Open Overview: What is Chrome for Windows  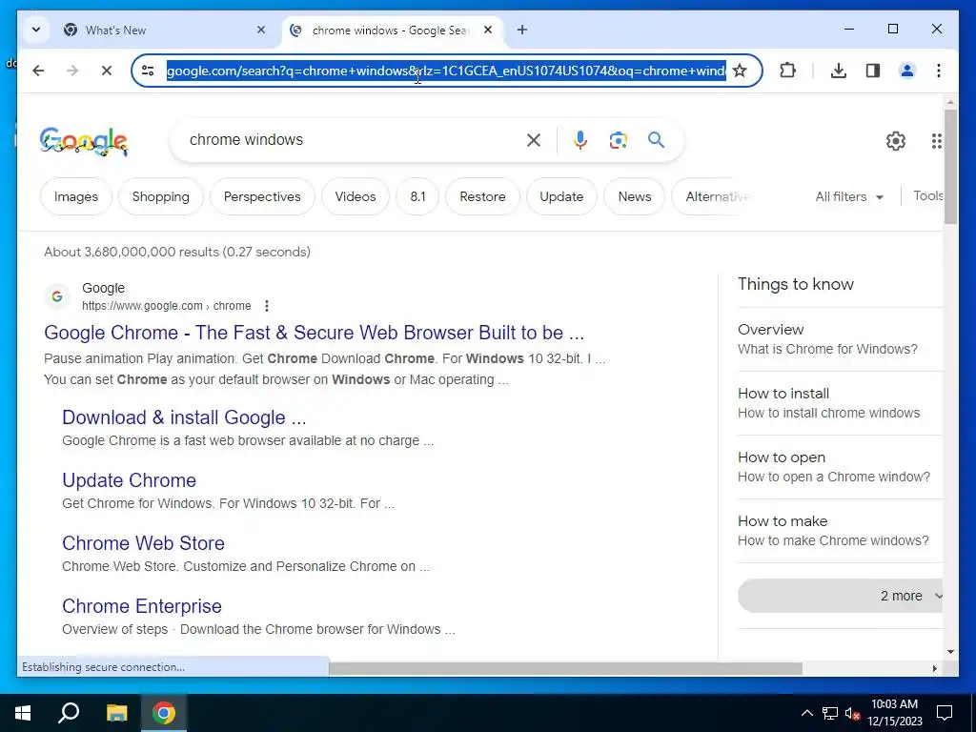[841, 339]
